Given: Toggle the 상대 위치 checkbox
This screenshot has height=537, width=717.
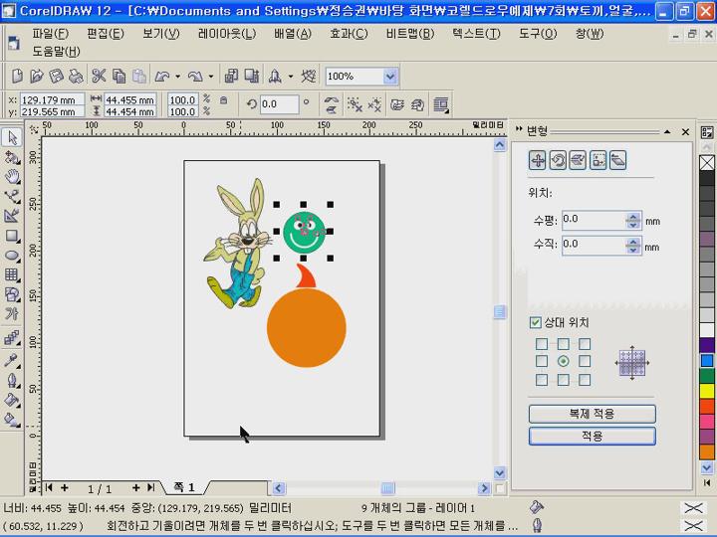Looking at the screenshot, I should [x=535, y=323].
